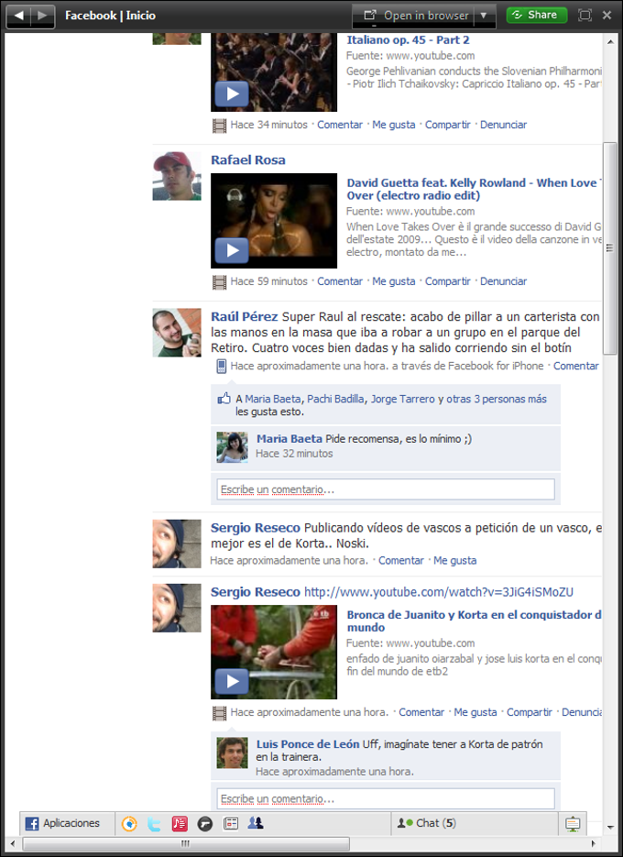Open Bronca de Juanito y Korta title

475,621
